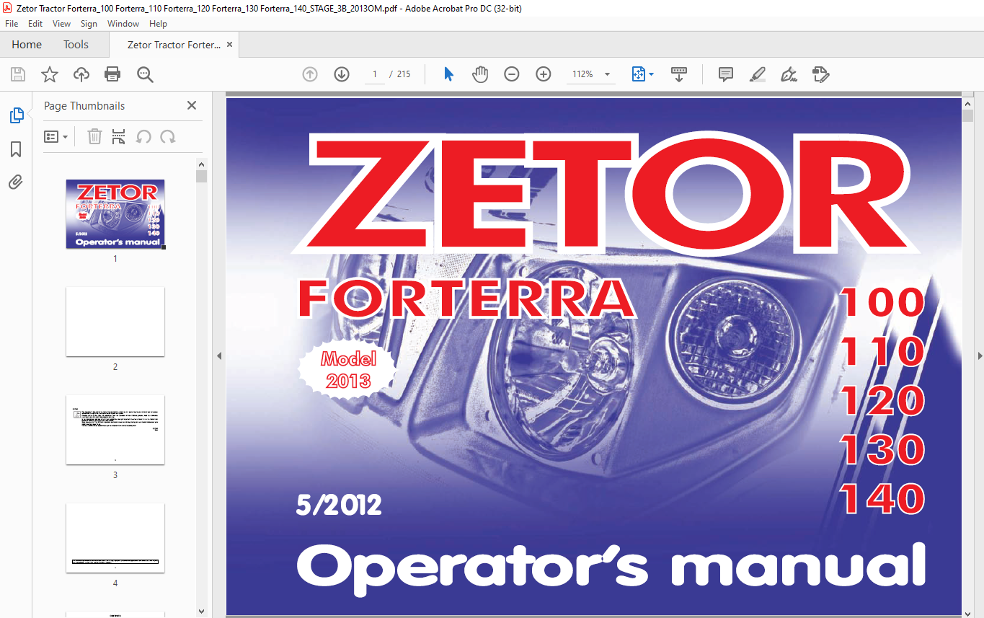This screenshot has height=618, width=984.
Task: Delete selected page trash icon
Action: pyautogui.click(x=94, y=136)
